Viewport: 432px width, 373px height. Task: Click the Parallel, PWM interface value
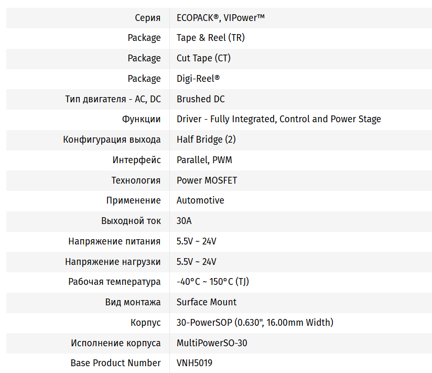click(x=204, y=159)
